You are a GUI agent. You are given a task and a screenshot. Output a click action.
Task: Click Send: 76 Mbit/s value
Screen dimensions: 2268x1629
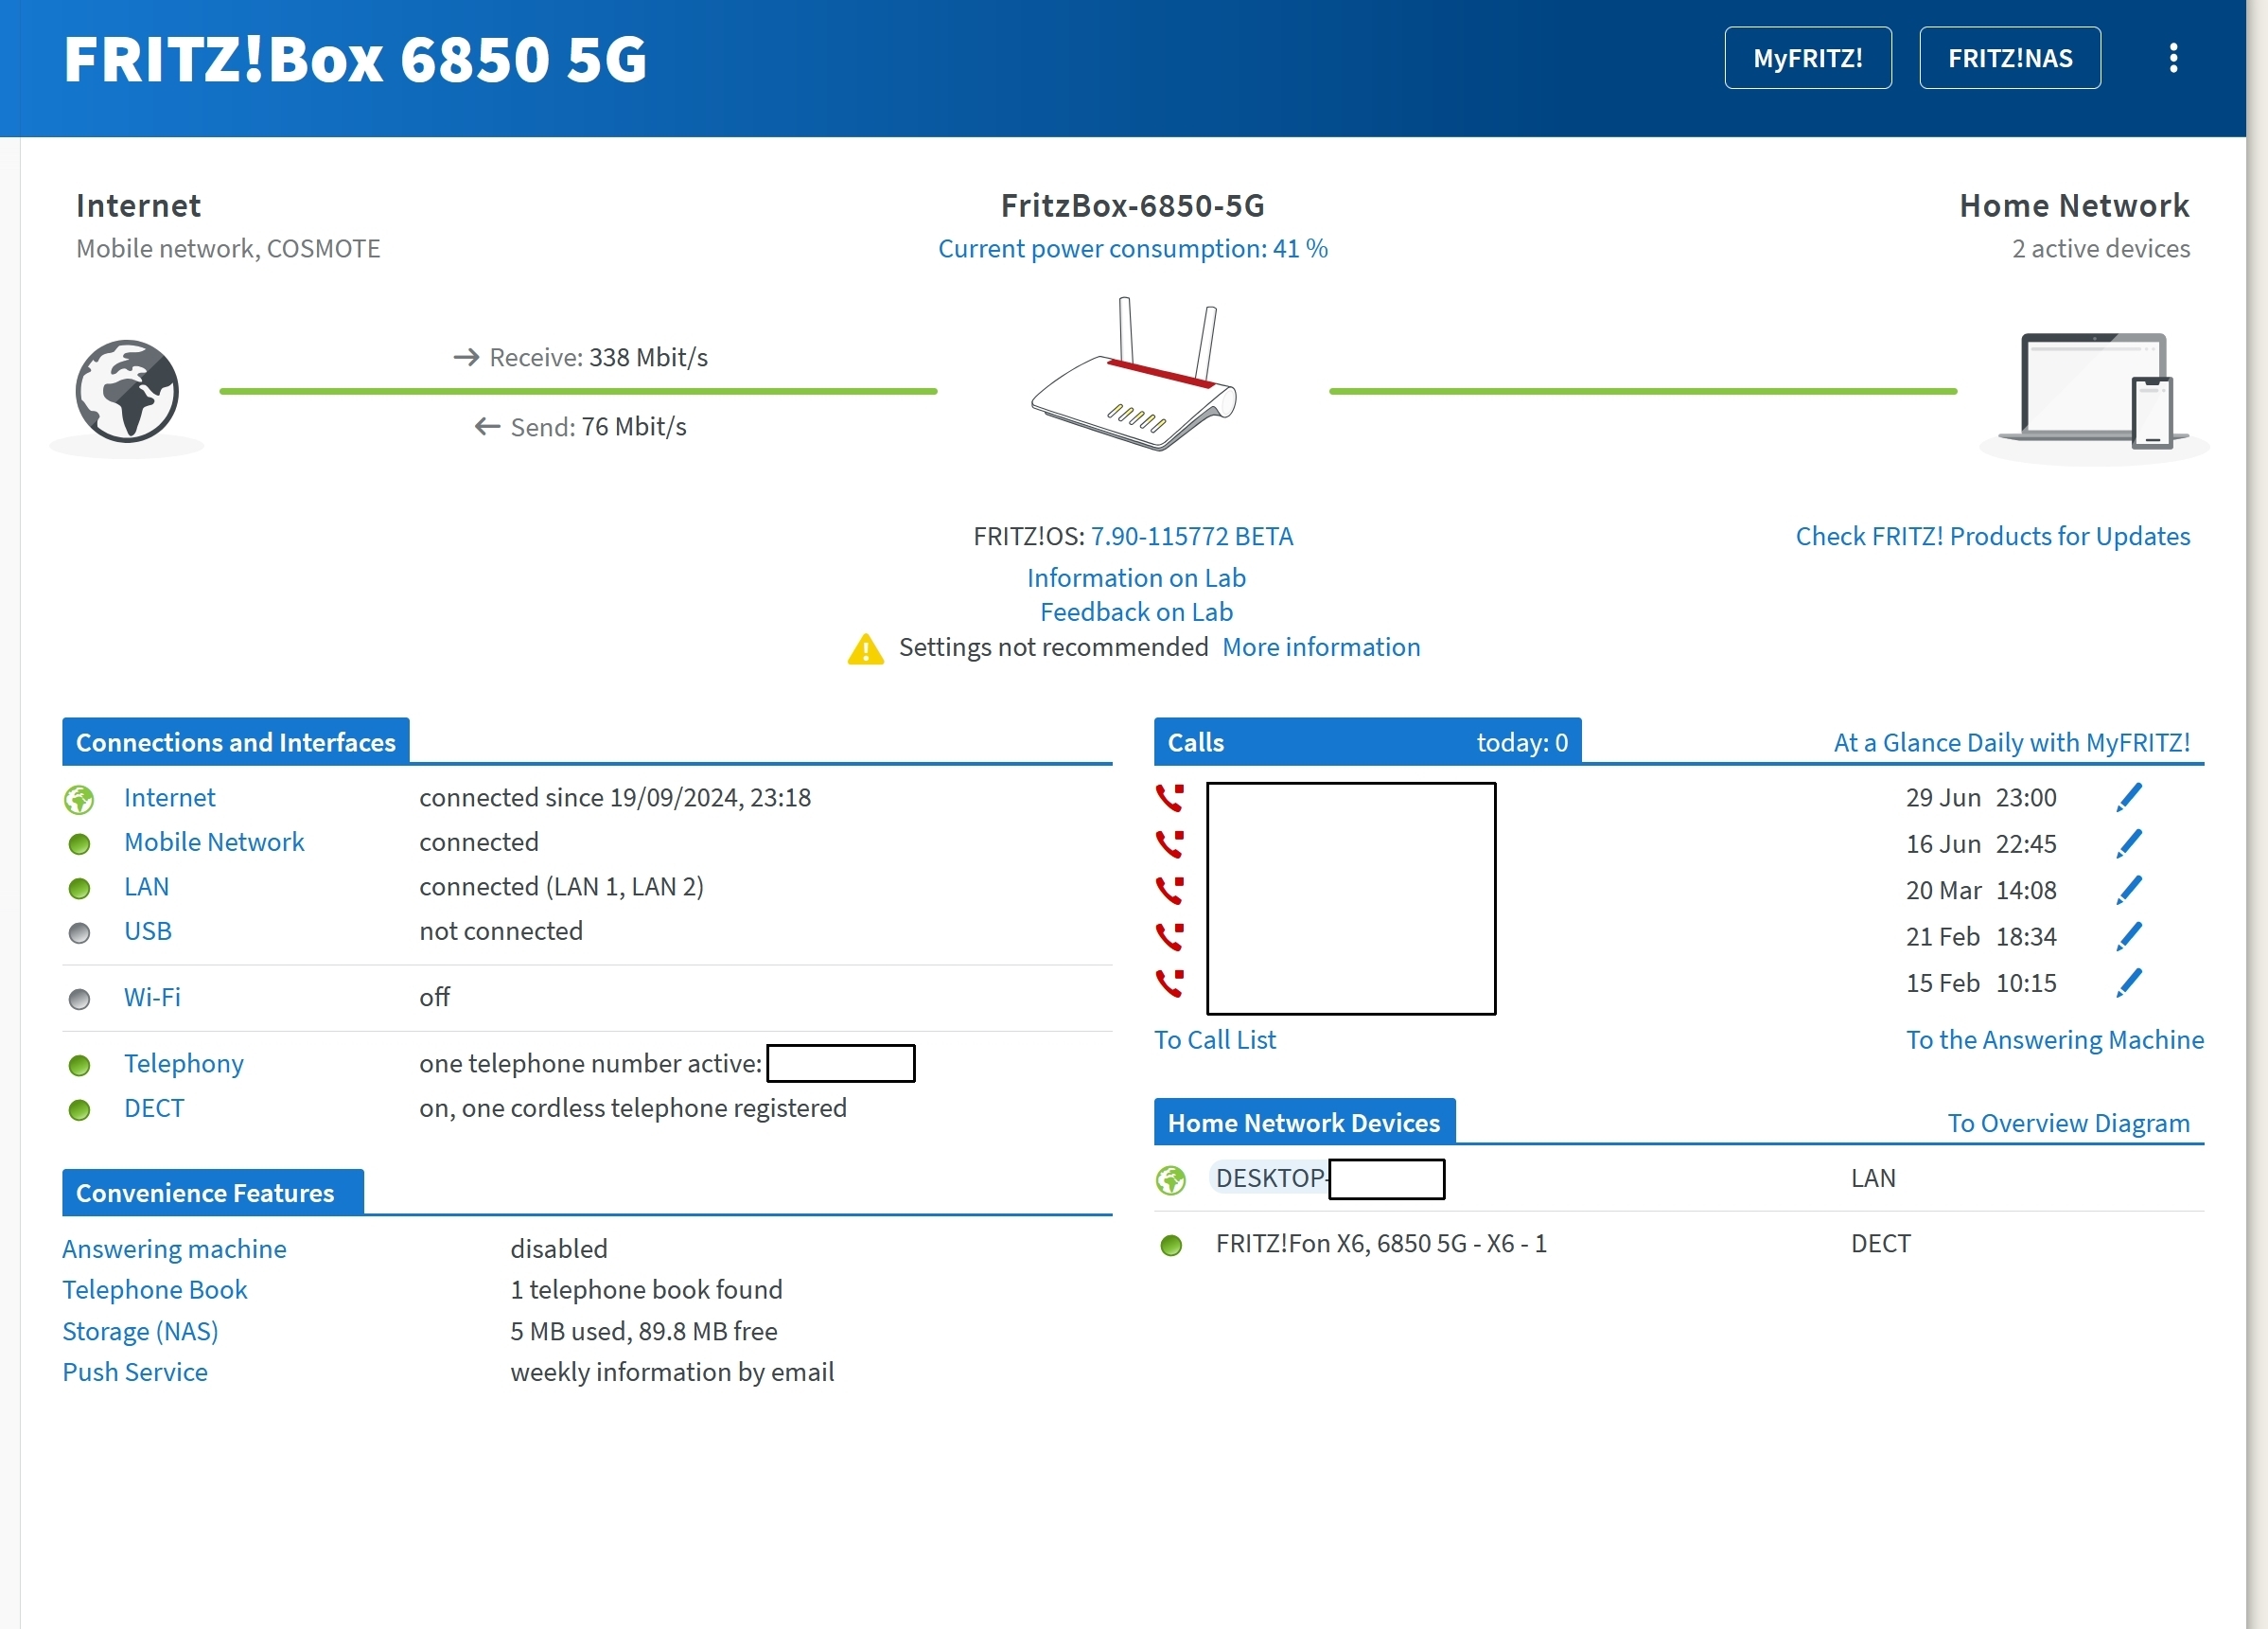(x=634, y=427)
